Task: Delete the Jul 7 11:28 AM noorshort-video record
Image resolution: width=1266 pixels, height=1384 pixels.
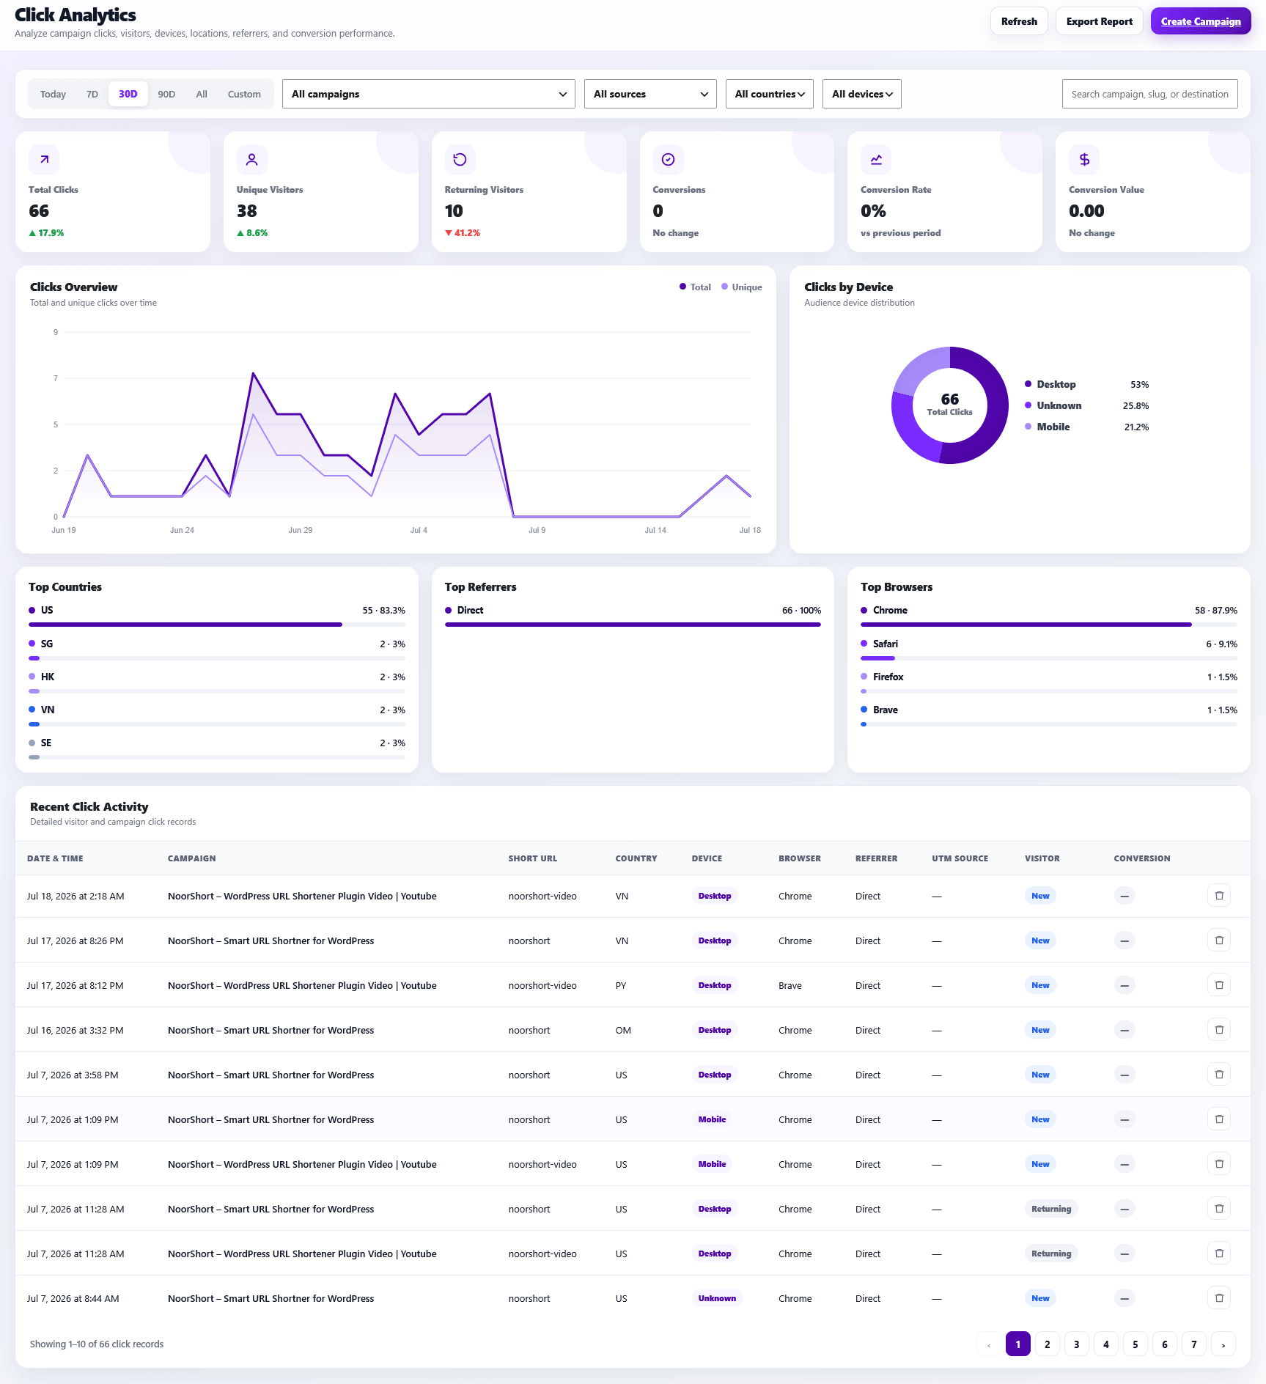Action: 1219,1254
